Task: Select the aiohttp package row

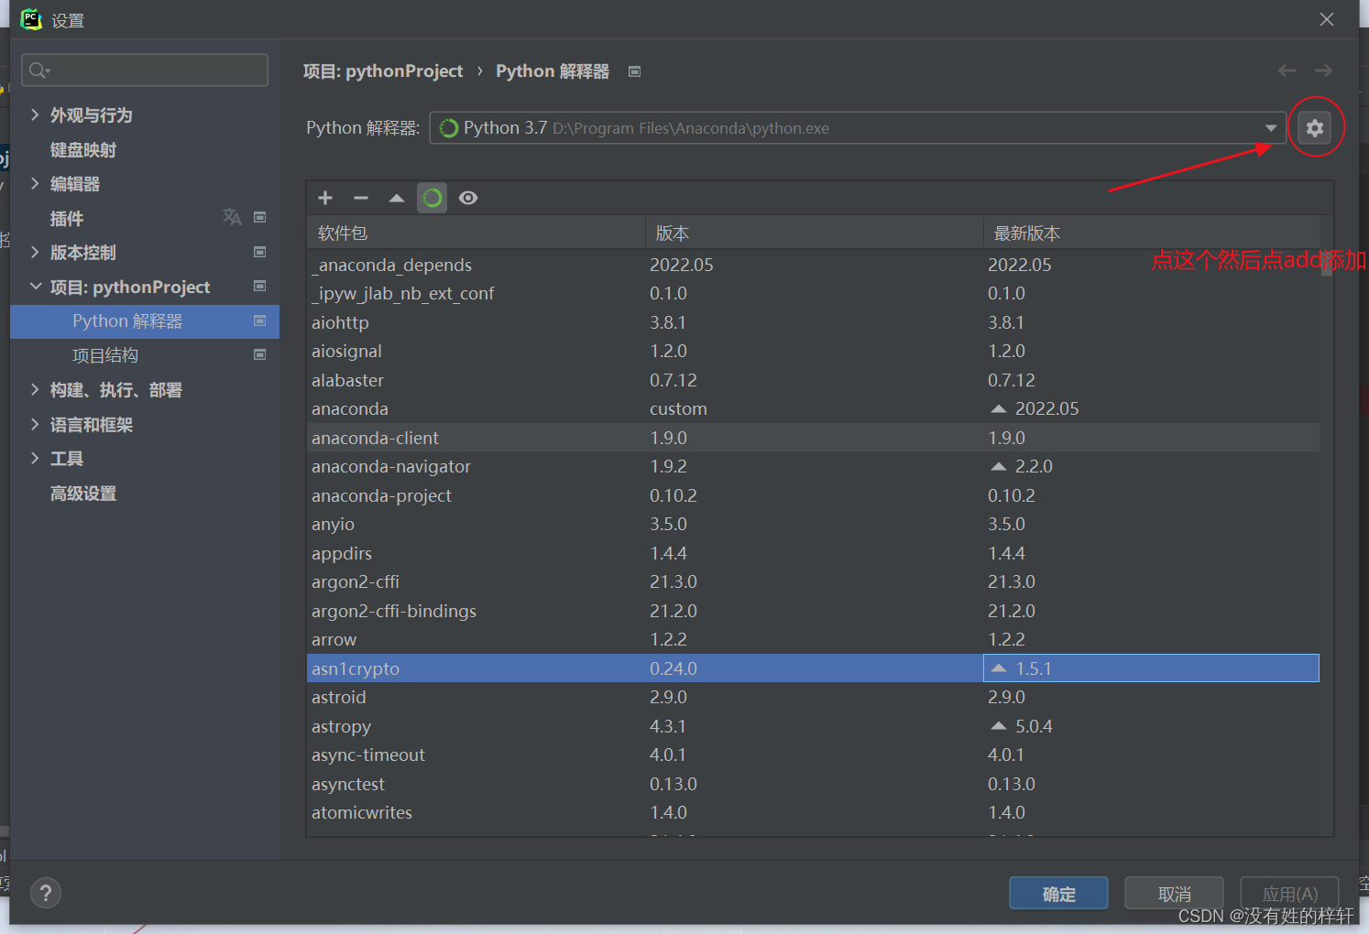Action: pos(814,322)
